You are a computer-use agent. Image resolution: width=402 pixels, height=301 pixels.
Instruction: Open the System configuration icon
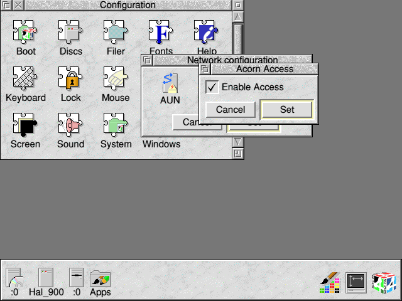[x=116, y=125]
